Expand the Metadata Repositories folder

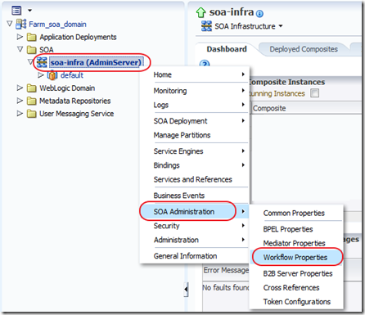[20, 101]
